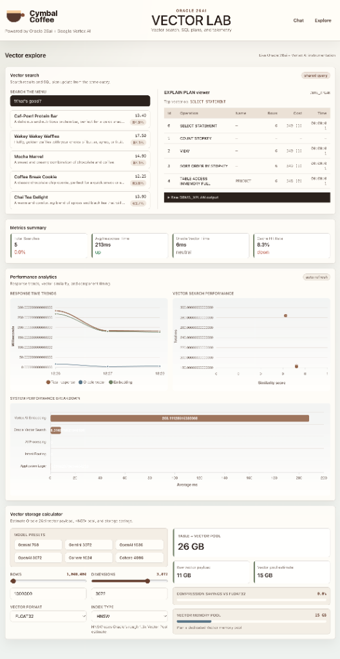Choose the OpenAI 1536 model preset

coord(140,544)
